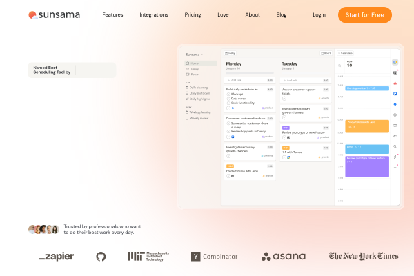Screen dimensions: 414x276
Task: Click the Start for Free button
Action: [x=365, y=15]
